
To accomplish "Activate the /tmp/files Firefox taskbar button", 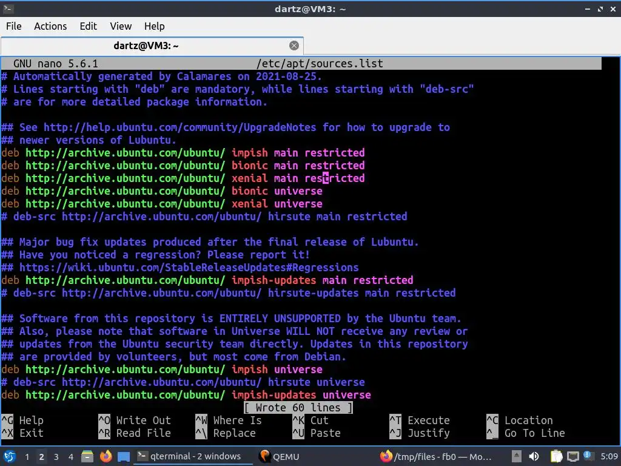I will (435, 456).
